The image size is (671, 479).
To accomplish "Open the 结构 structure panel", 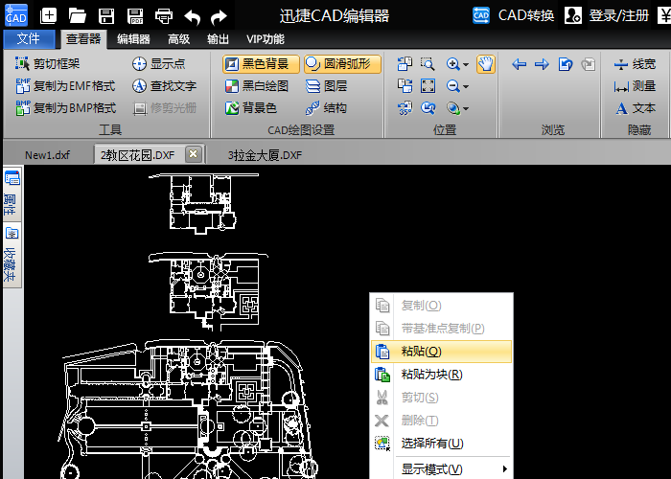I will click(x=326, y=108).
